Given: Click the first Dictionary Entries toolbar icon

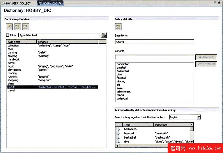Looking at the screenshot, I should 9,27.
